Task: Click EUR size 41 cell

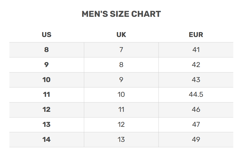Action: point(196,50)
